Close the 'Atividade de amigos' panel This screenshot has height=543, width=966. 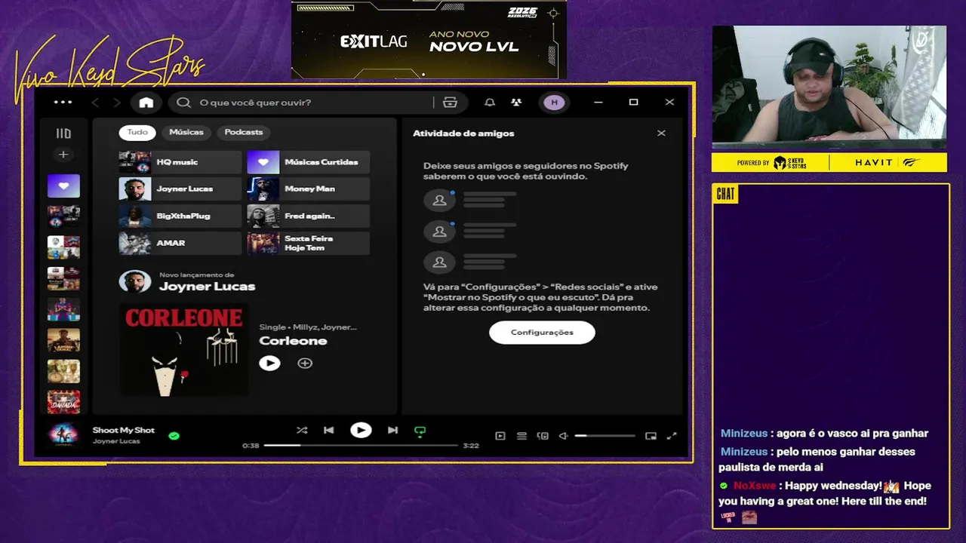661,133
